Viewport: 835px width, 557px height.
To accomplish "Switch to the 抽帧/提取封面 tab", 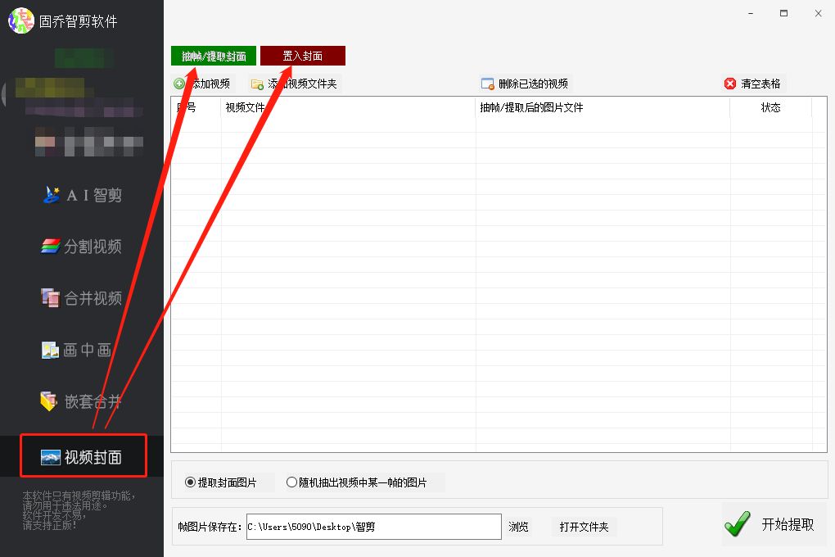I will [214, 56].
